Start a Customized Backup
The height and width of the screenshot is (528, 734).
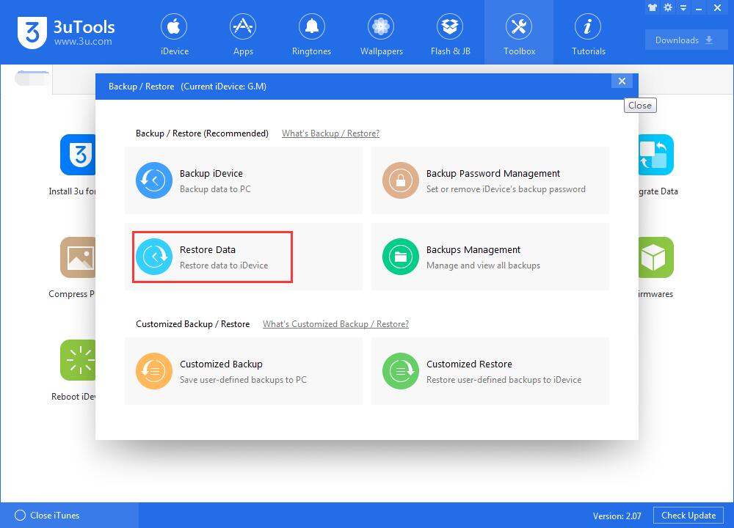pos(244,371)
